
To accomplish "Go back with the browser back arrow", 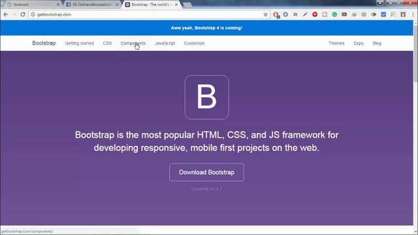I will pos(6,14).
